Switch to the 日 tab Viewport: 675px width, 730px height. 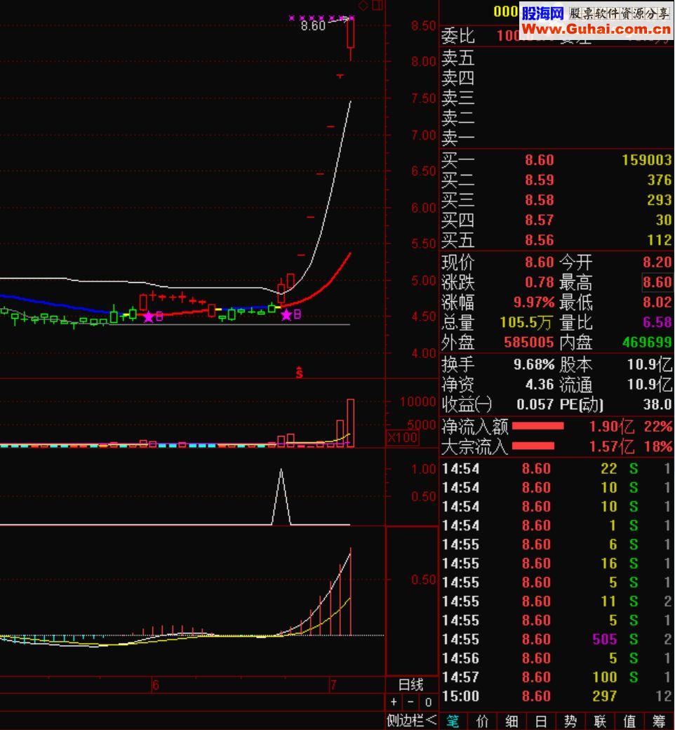click(541, 721)
